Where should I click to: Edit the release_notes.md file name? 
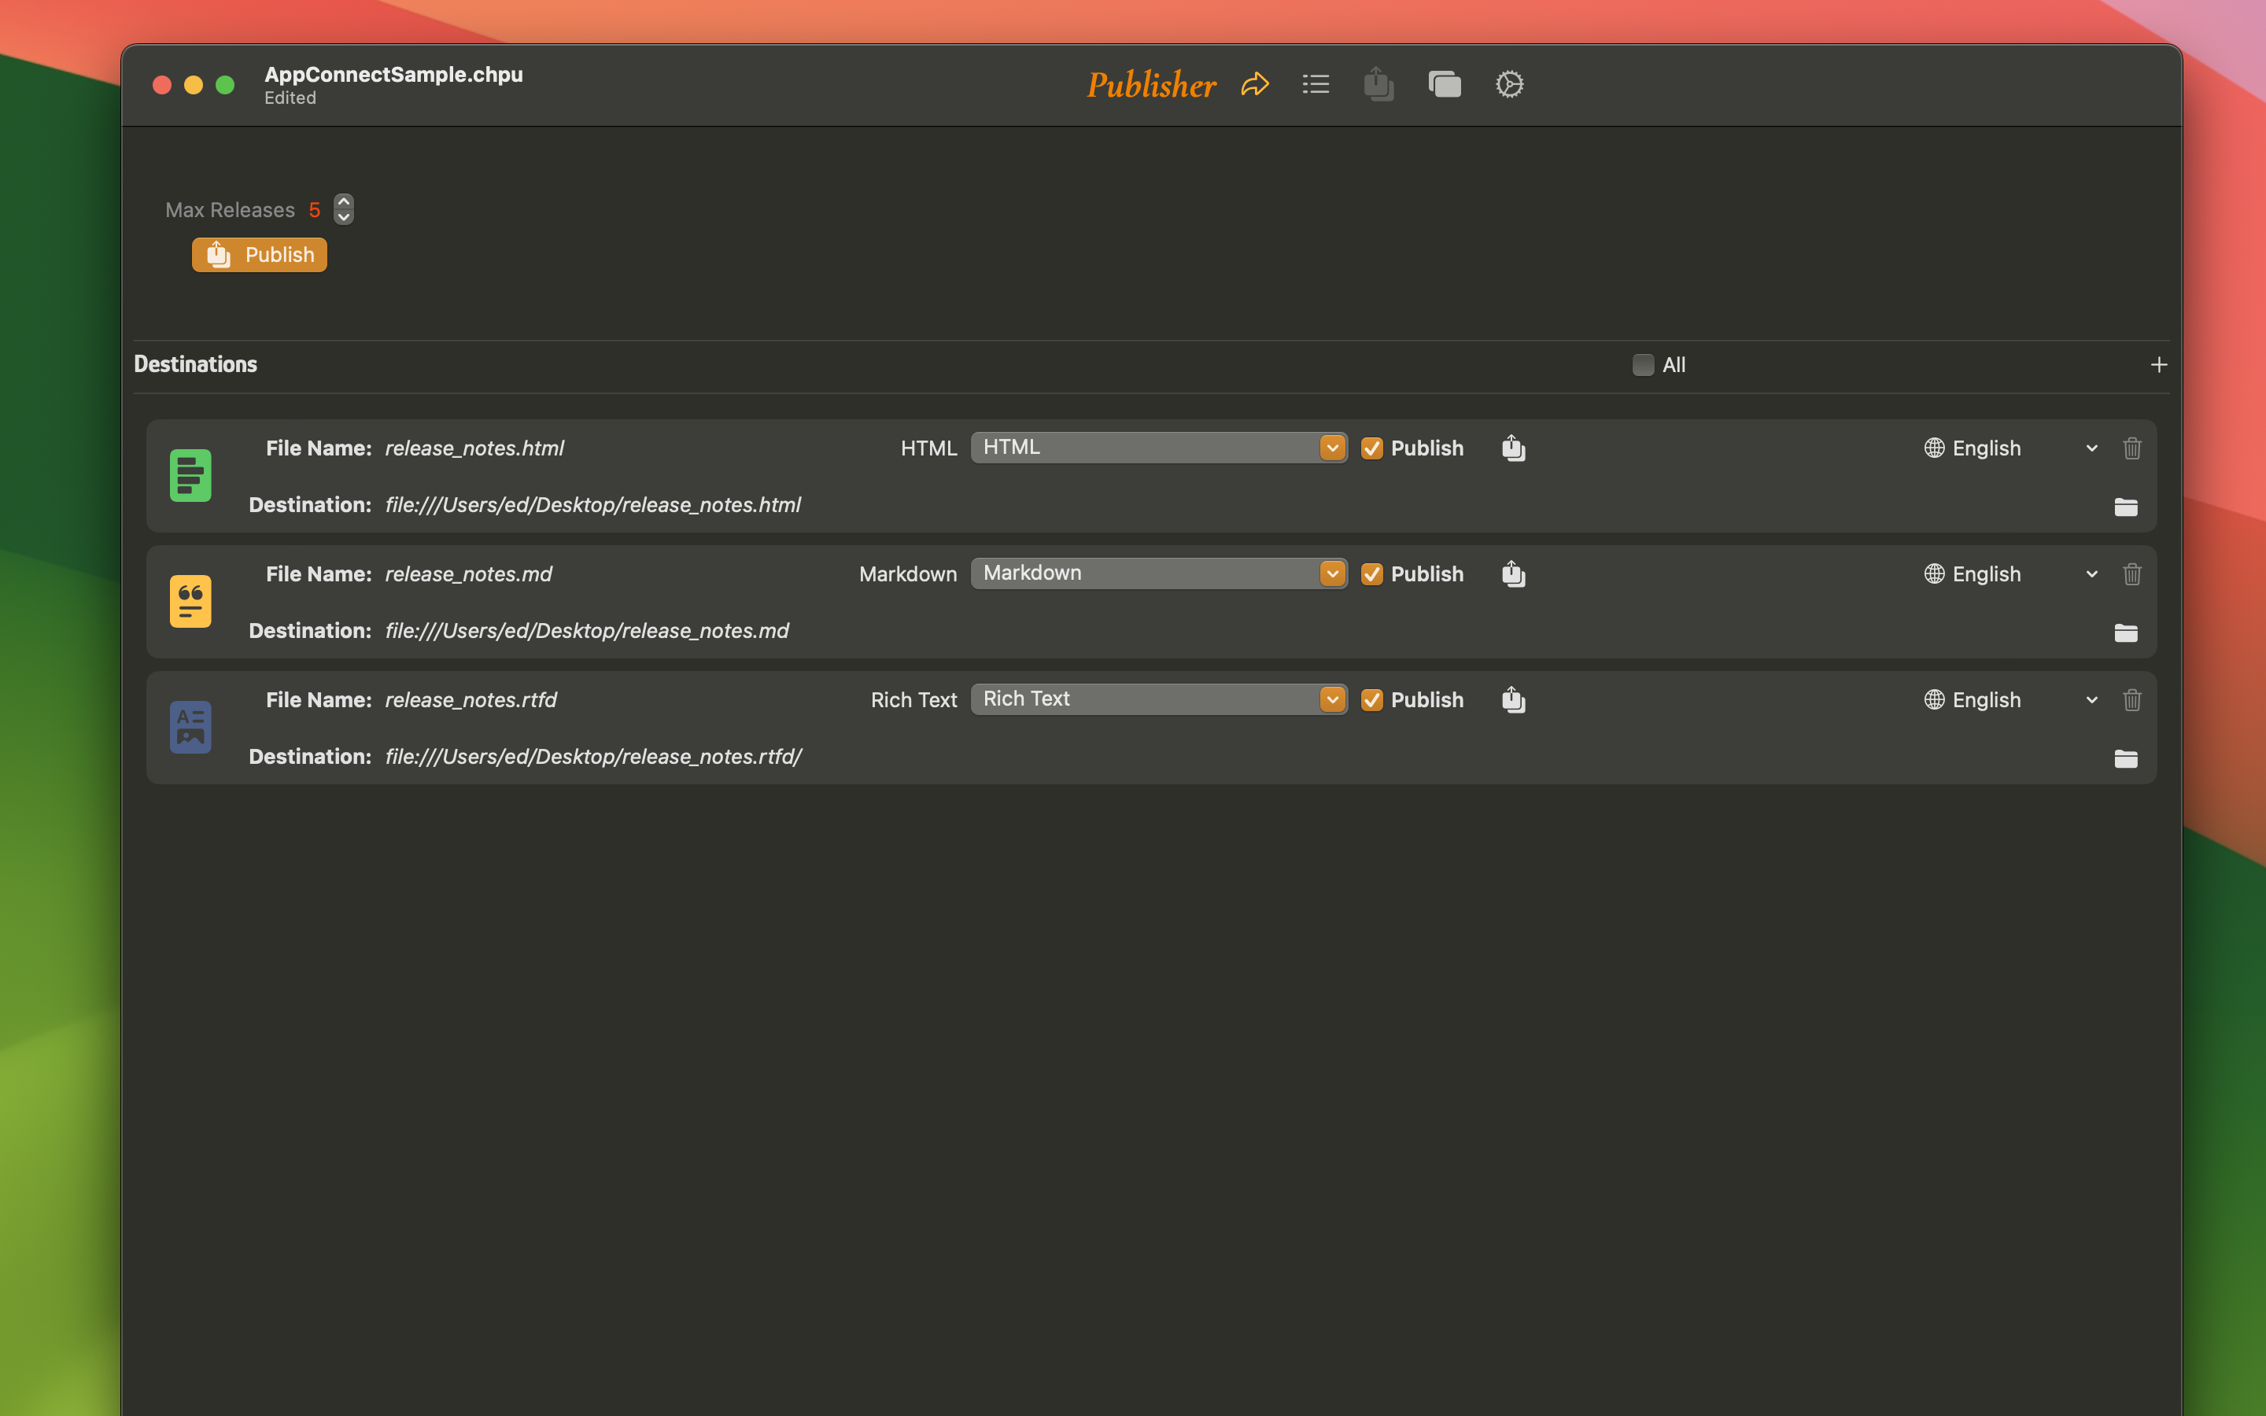tap(468, 574)
